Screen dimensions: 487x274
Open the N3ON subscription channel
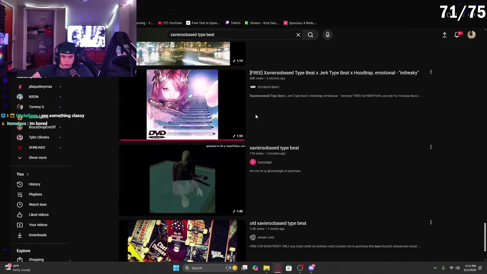coord(33,97)
